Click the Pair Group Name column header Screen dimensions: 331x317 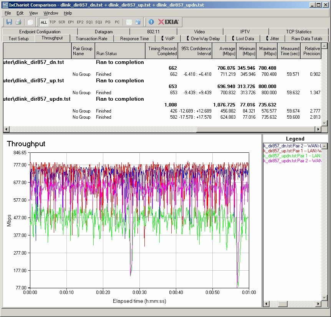[x=83, y=51]
